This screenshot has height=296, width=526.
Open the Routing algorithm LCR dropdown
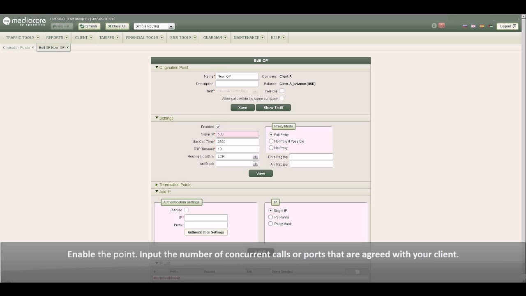click(237, 157)
